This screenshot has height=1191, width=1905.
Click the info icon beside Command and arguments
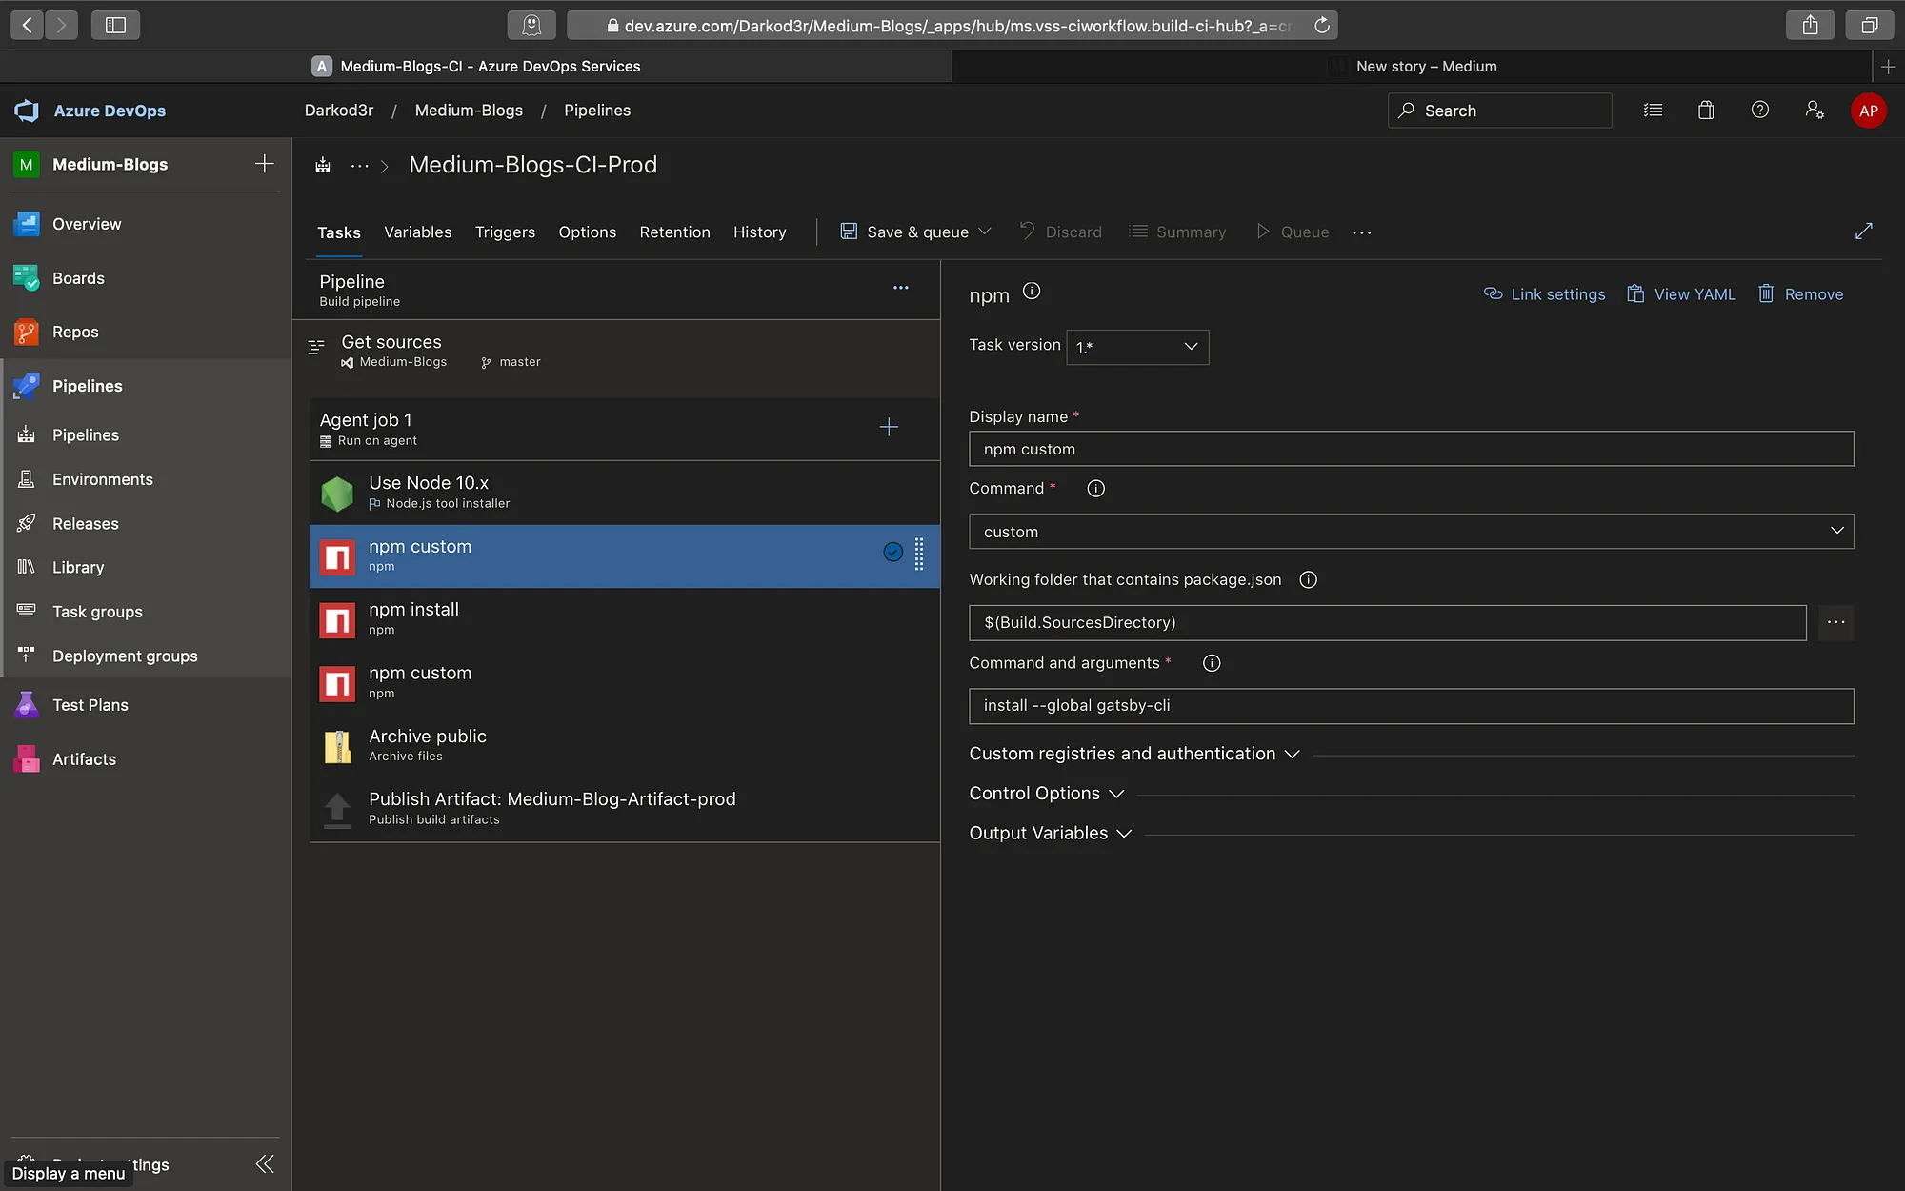click(1212, 663)
